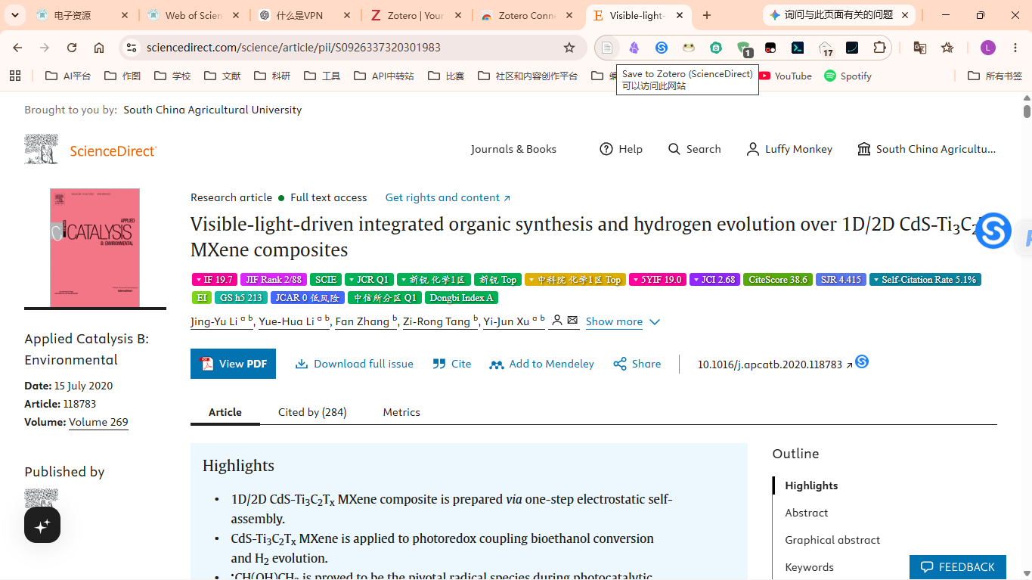Open the article DOI link
1032x580 pixels.
click(774, 364)
